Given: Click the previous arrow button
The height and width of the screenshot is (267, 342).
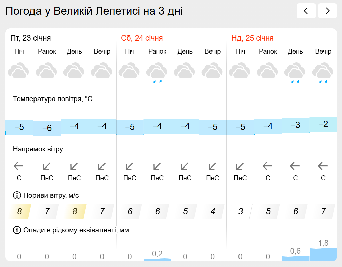Looking at the screenshot, I should click(306, 11).
